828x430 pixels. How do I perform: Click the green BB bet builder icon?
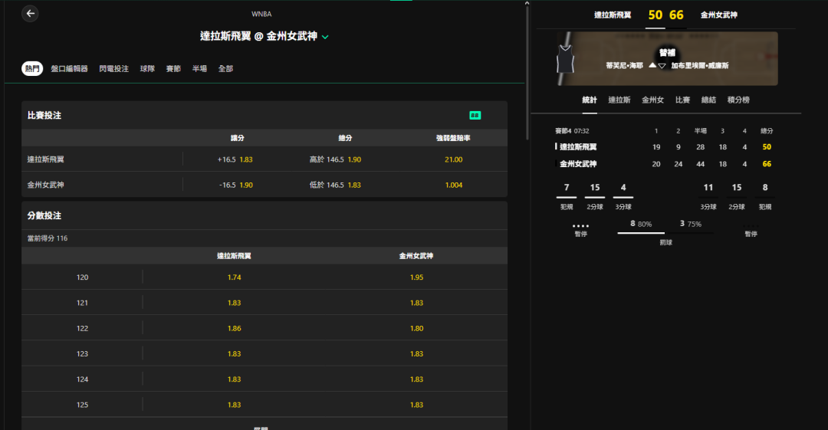tap(475, 115)
